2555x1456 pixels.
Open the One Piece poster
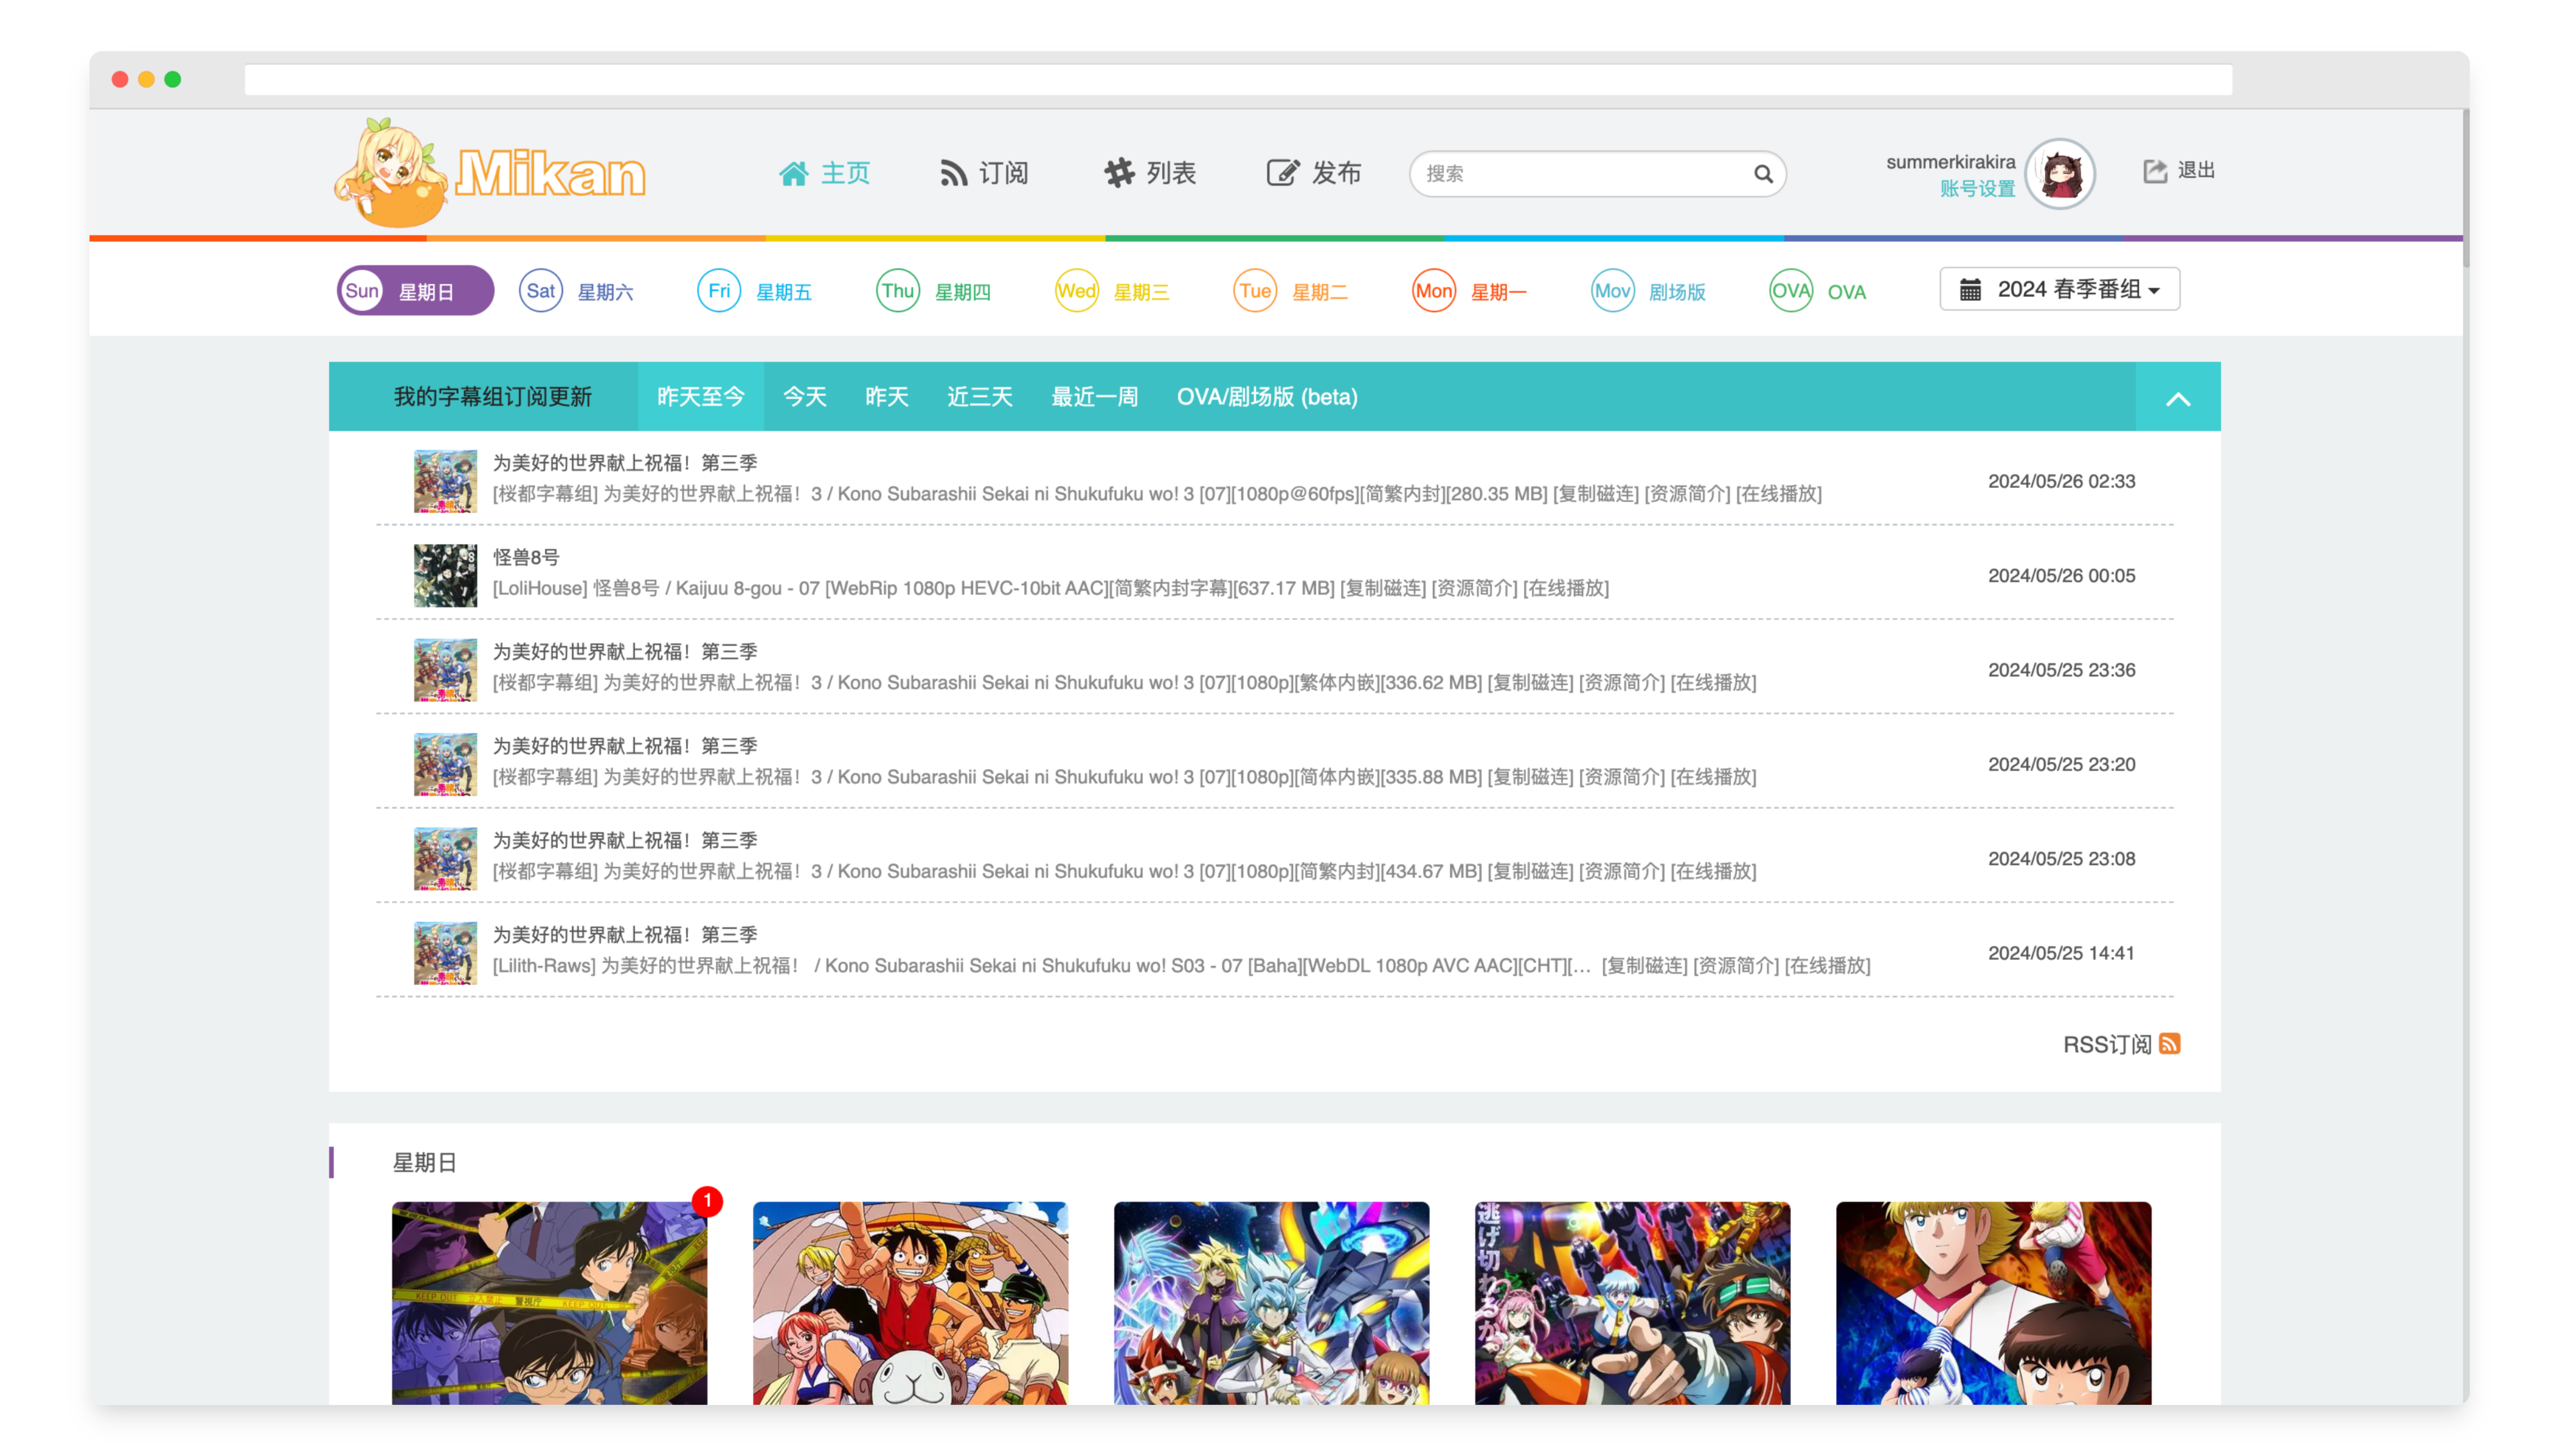(x=910, y=1303)
